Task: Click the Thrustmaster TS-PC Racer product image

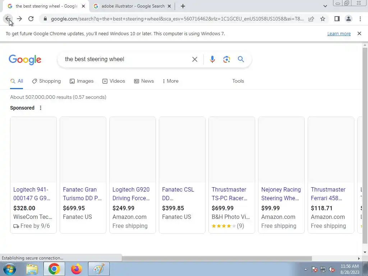Action: pyautogui.click(x=232, y=150)
